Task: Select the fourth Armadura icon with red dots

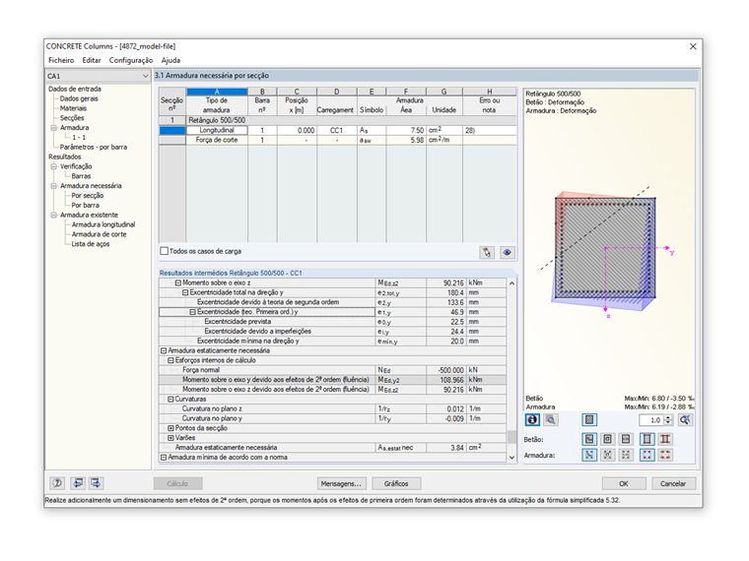Action: click(647, 455)
